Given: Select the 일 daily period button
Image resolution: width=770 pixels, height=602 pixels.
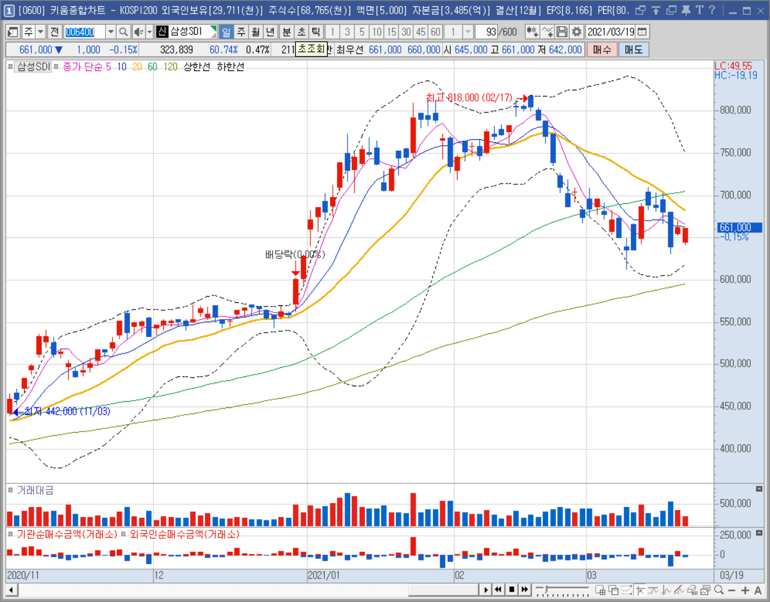Looking at the screenshot, I should click(226, 32).
